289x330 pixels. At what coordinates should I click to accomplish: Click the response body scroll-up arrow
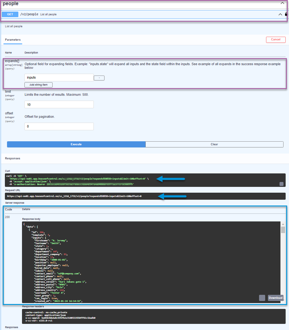[283, 224]
